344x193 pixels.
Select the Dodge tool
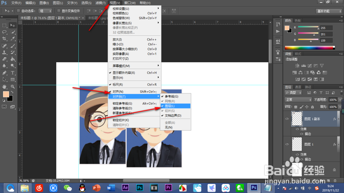12,66
